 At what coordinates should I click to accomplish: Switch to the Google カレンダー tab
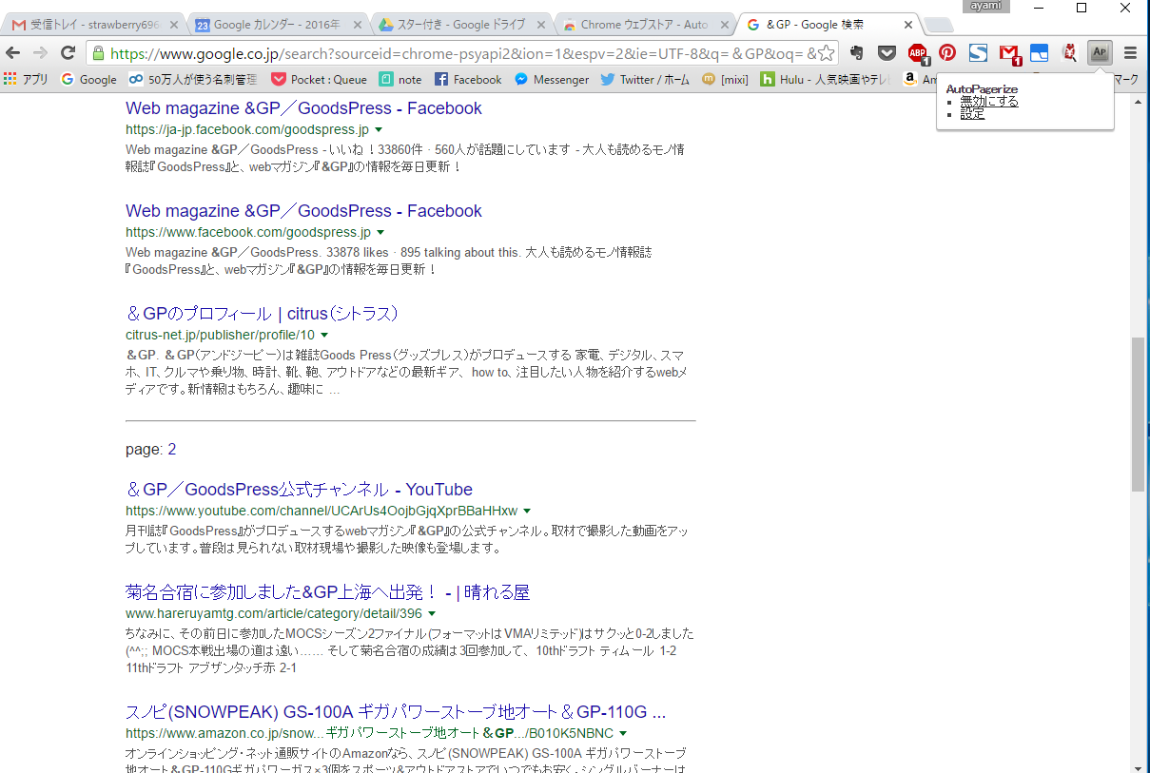coord(274,25)
